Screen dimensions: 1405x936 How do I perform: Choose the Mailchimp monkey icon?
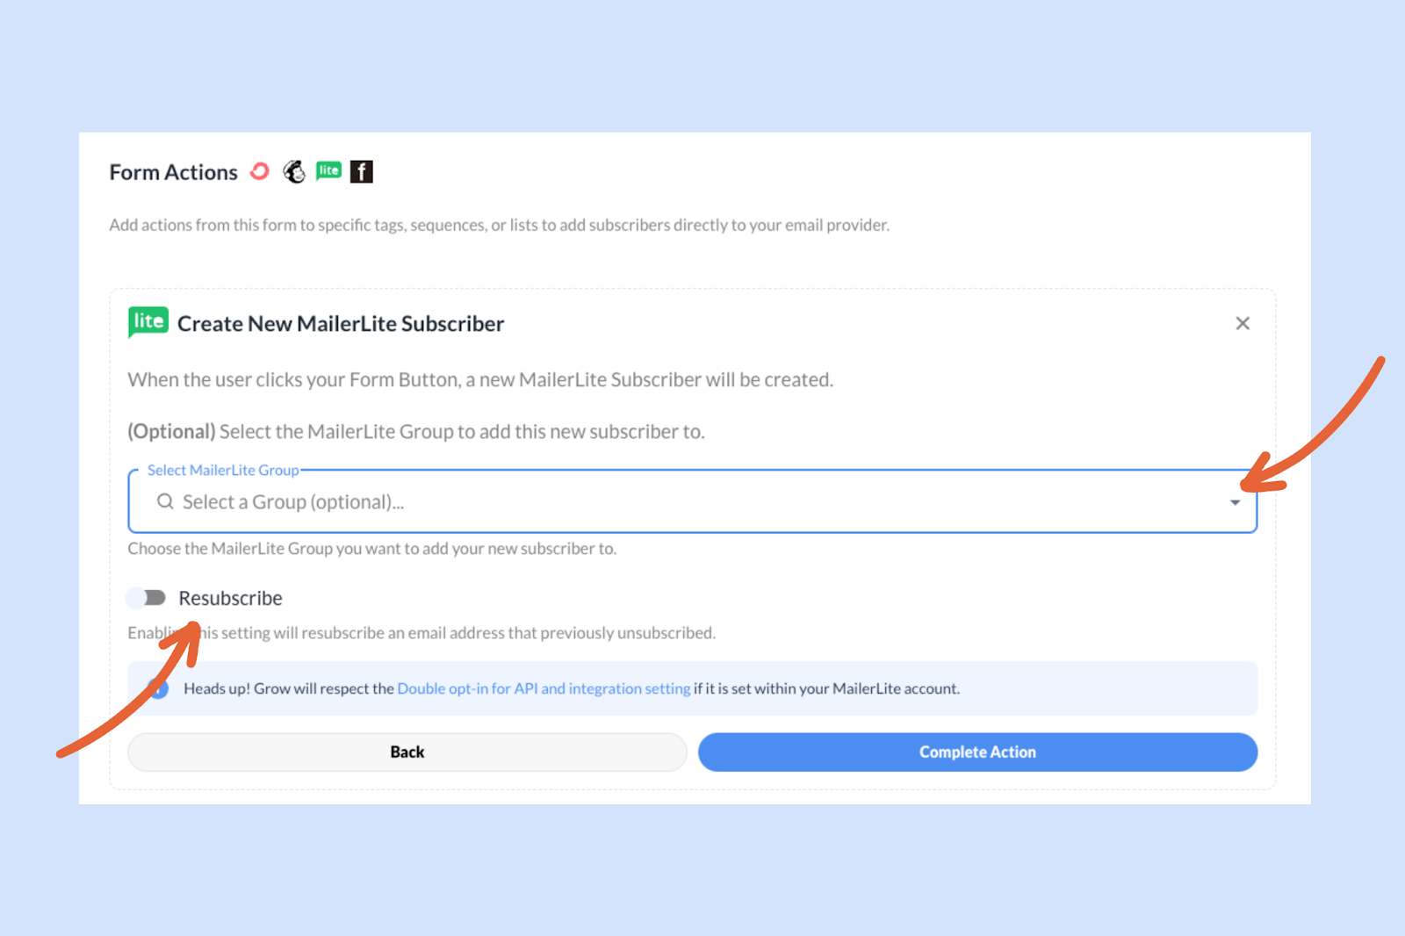(x=294, y=171)
